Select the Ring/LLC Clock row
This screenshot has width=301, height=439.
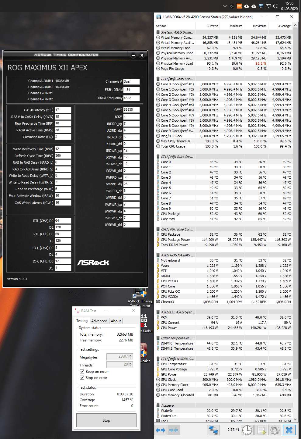point(224,136)
